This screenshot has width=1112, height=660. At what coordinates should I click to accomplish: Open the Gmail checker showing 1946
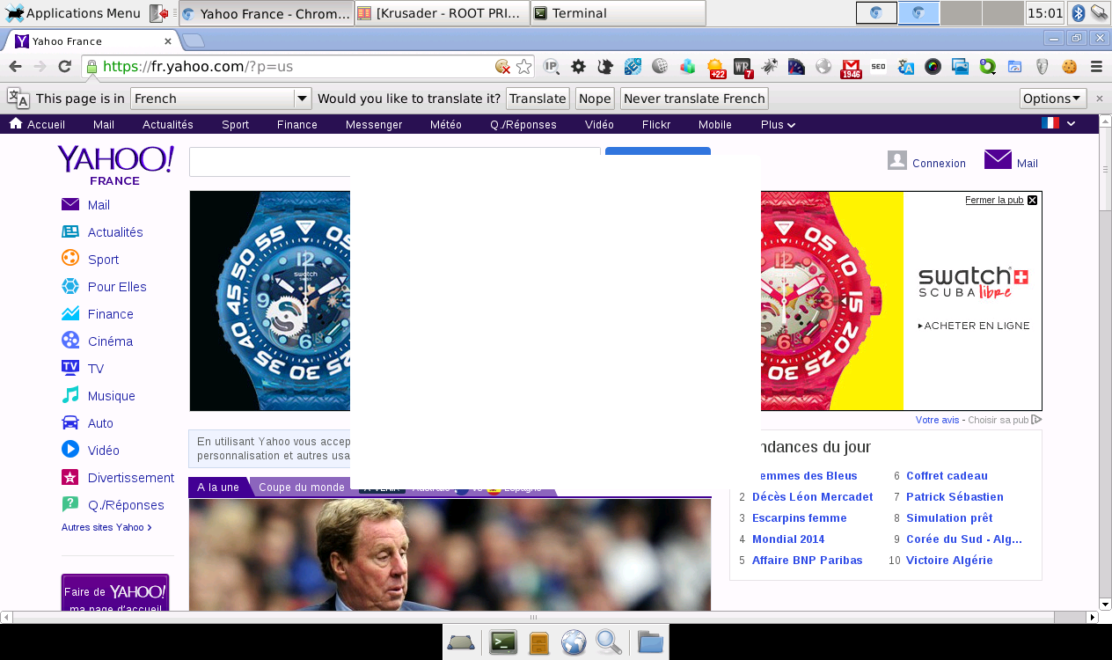point(851,68)
